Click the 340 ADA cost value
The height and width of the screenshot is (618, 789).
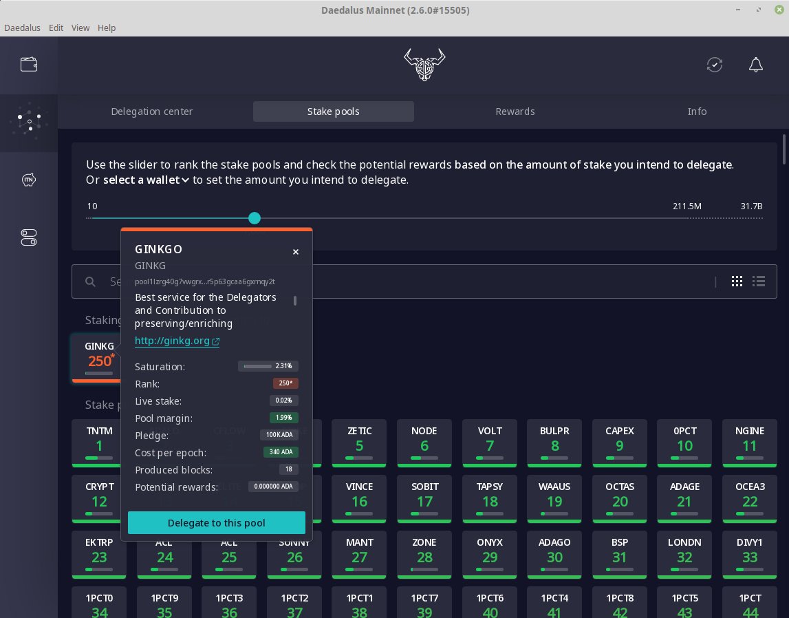pyautogui.click(x=281, y=452)
